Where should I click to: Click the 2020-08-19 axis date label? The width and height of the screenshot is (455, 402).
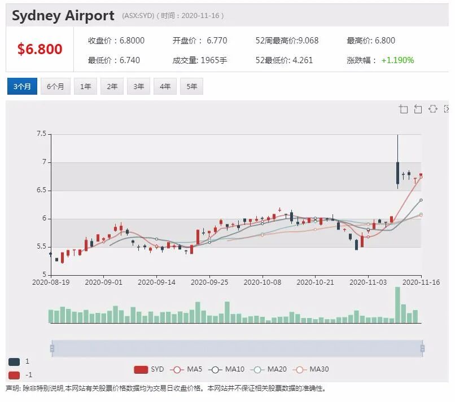[51, 282]
